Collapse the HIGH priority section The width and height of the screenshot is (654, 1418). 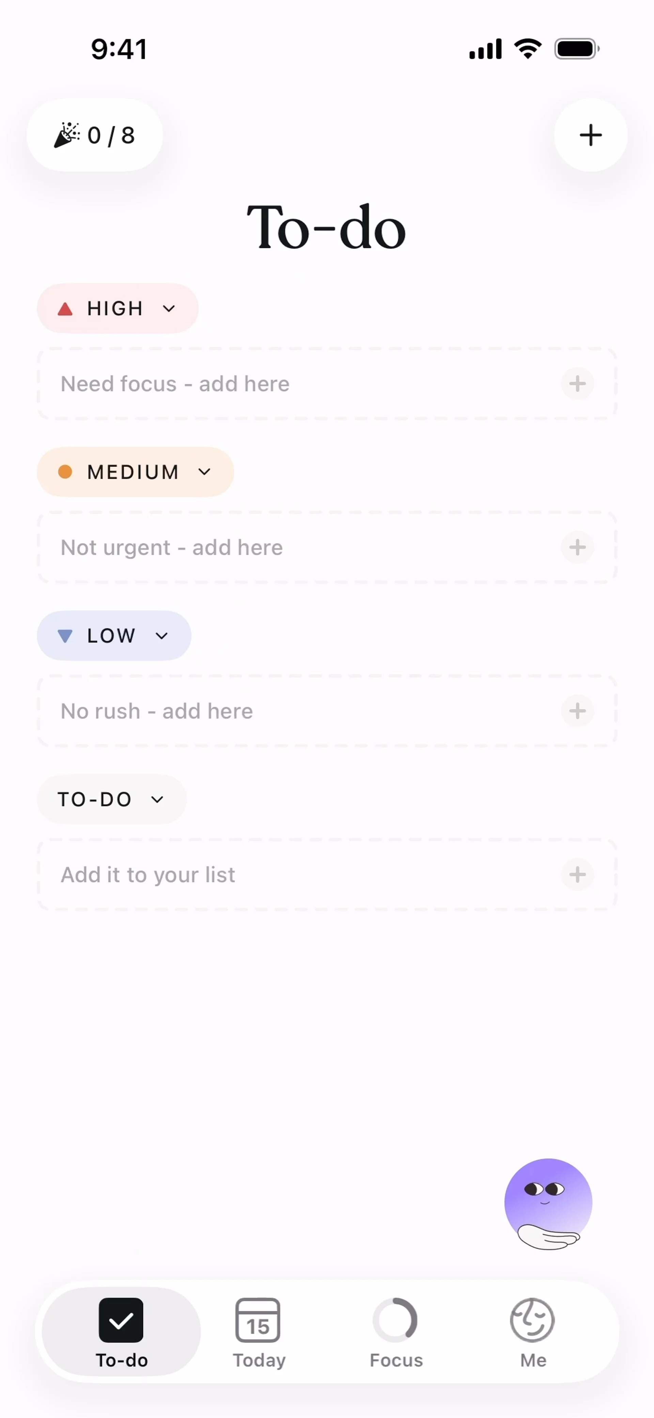(x=169, y=308)
